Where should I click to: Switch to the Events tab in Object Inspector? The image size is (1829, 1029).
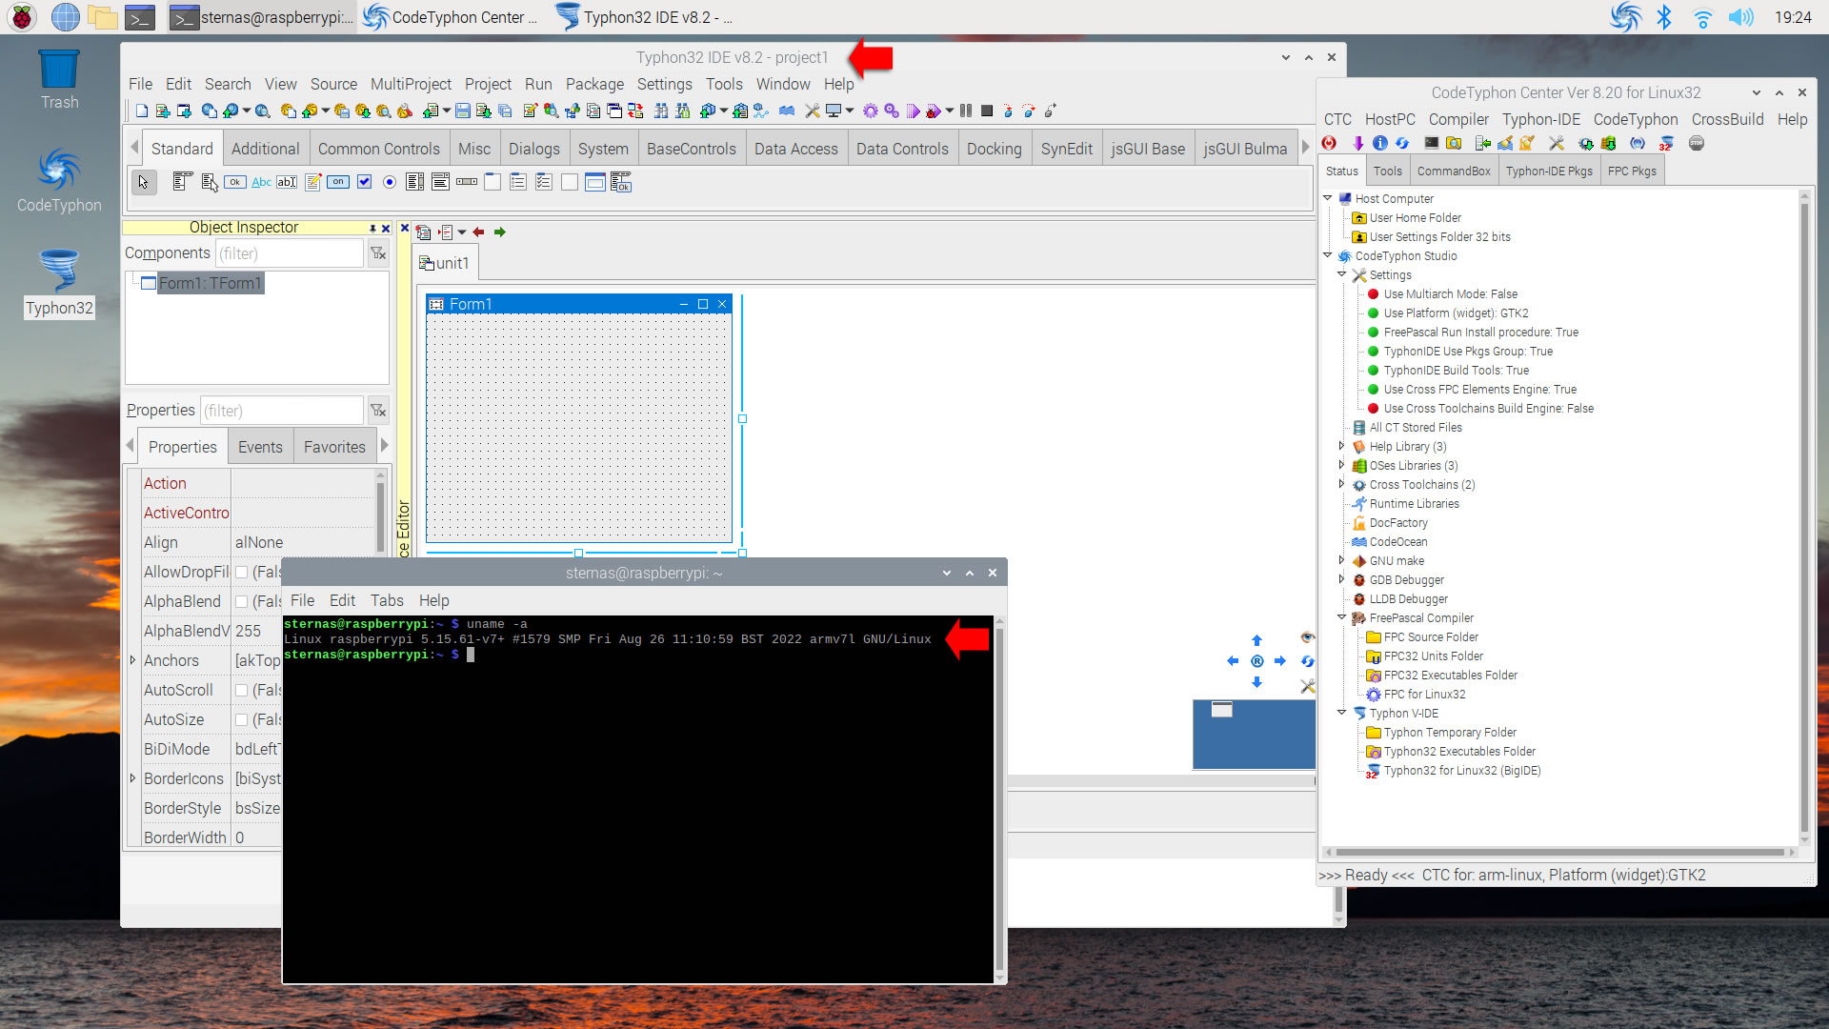click(x=260, y=447)
